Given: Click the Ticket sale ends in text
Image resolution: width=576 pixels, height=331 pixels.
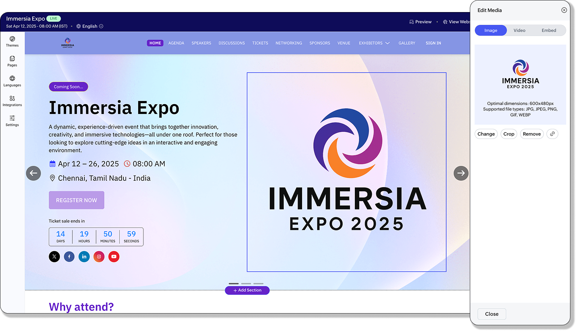Looking at the screenshot, I should (x=67, y=221).
